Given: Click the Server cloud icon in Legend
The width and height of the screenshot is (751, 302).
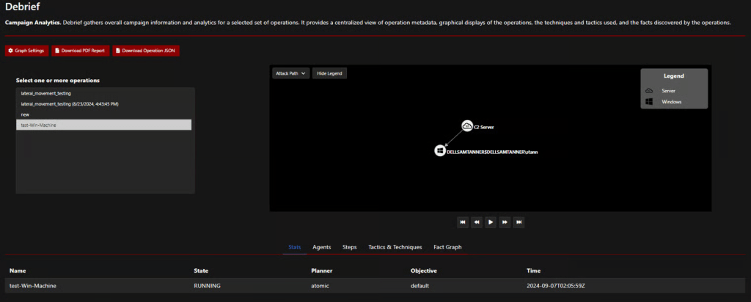Looking at the screenshot, I should (649, 90).
